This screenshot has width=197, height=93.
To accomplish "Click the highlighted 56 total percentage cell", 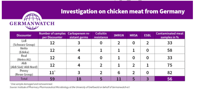I will click(170, 79).
